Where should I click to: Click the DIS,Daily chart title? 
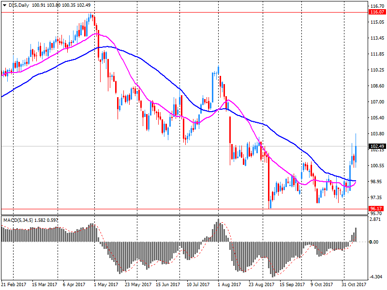coord(19,5)
